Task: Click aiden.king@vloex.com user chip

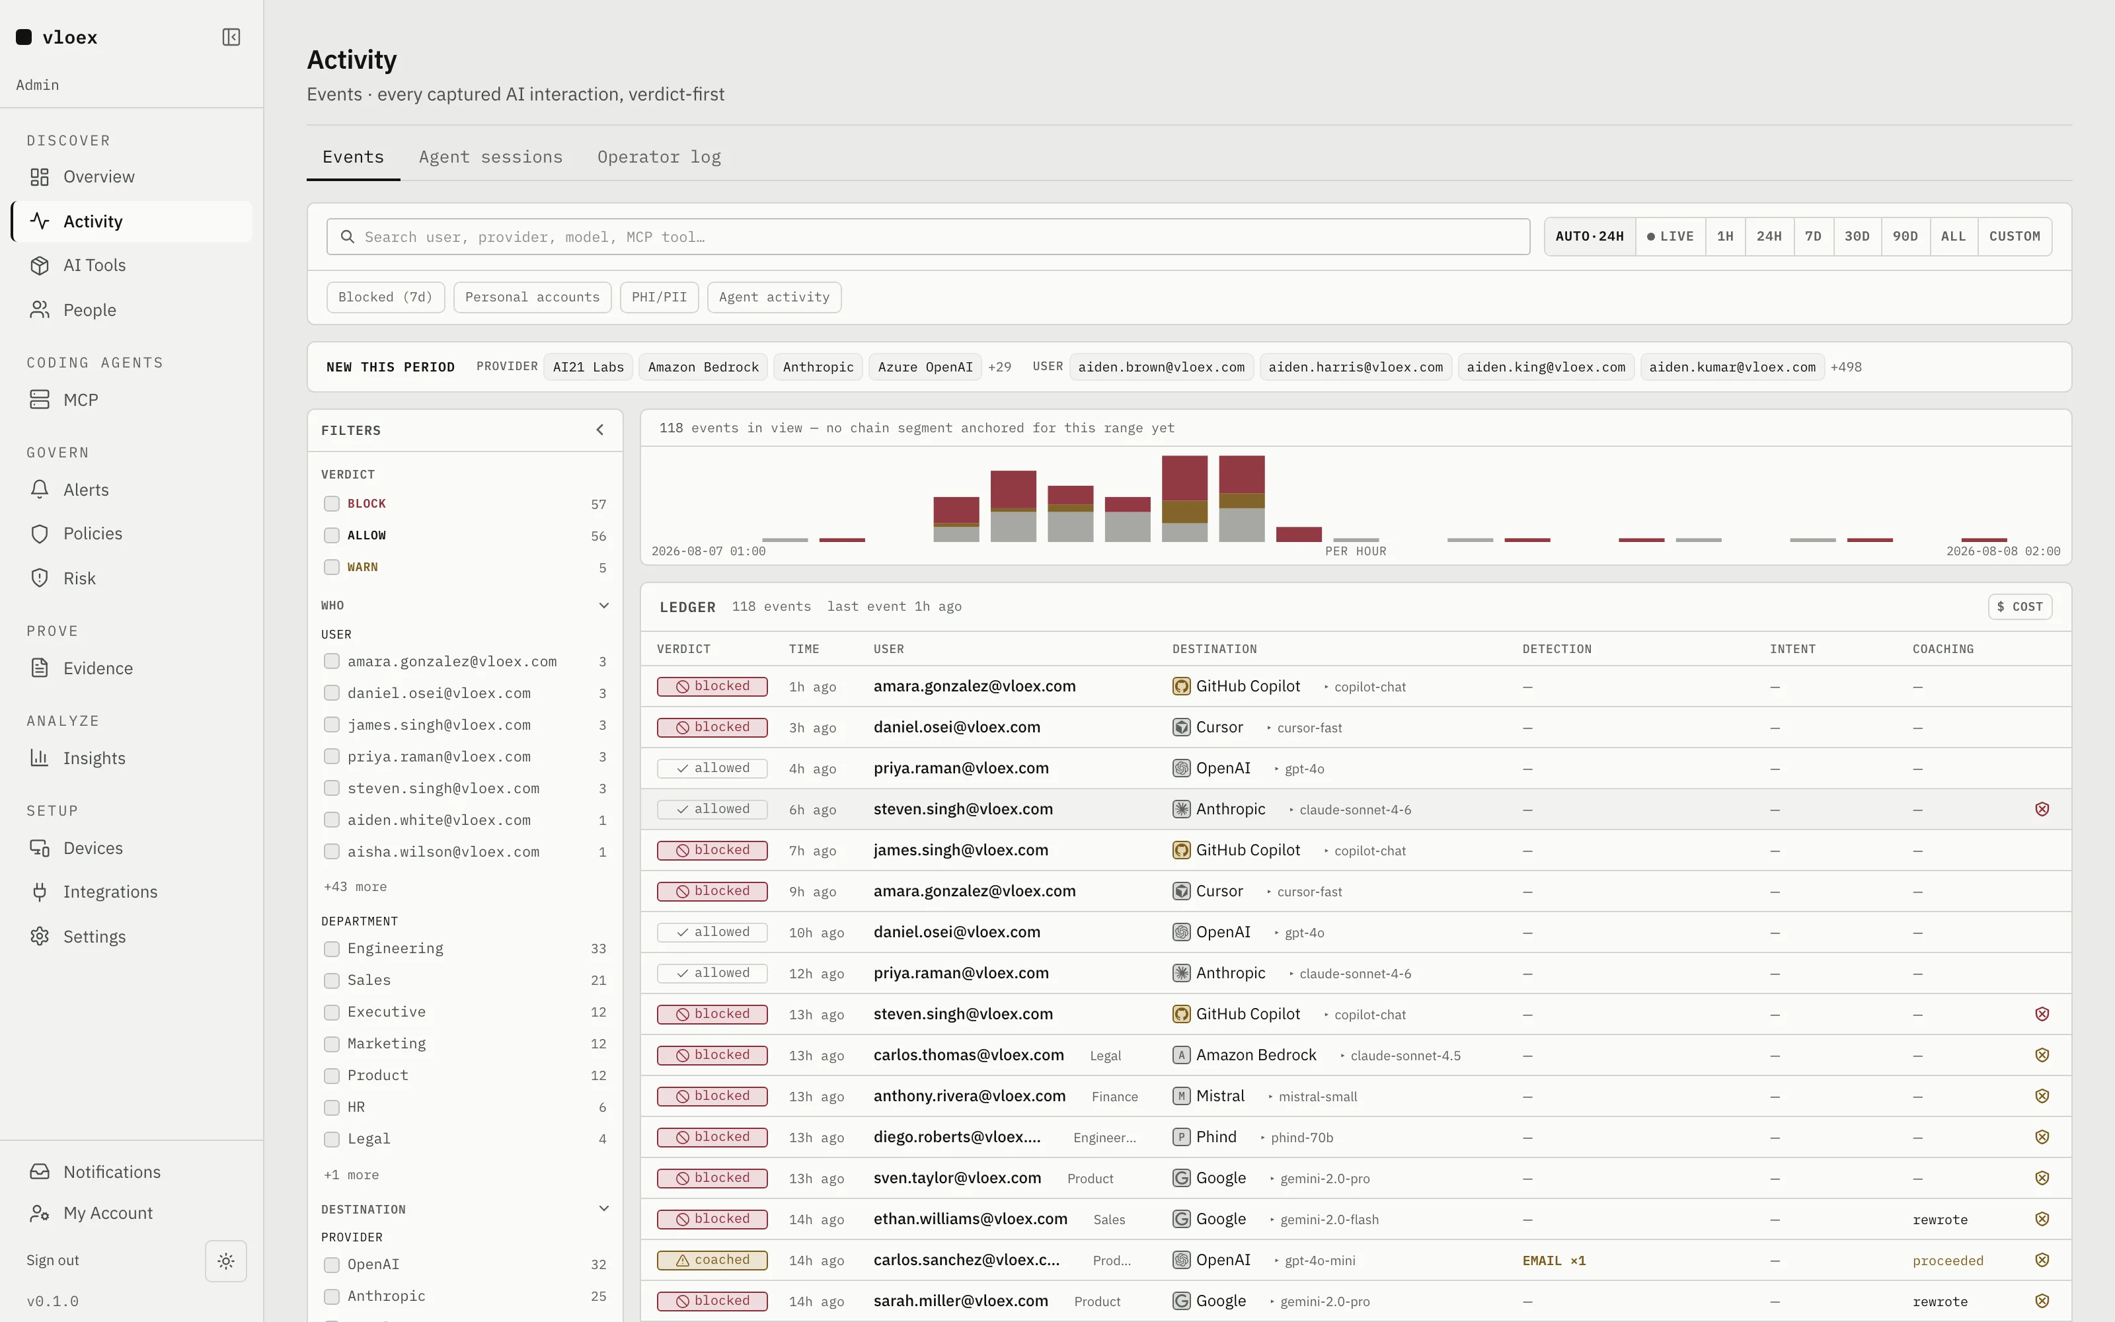Action: pos(1545,368)
